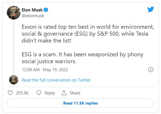Open the 12:09 AM May 19, 2022 timestamp
Viewport: 161px width, 114px height.
point(45,70)
